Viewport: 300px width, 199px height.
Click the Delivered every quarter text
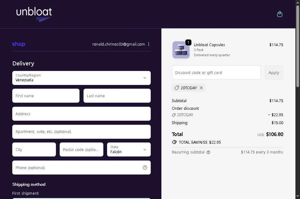tap(212, 55)
